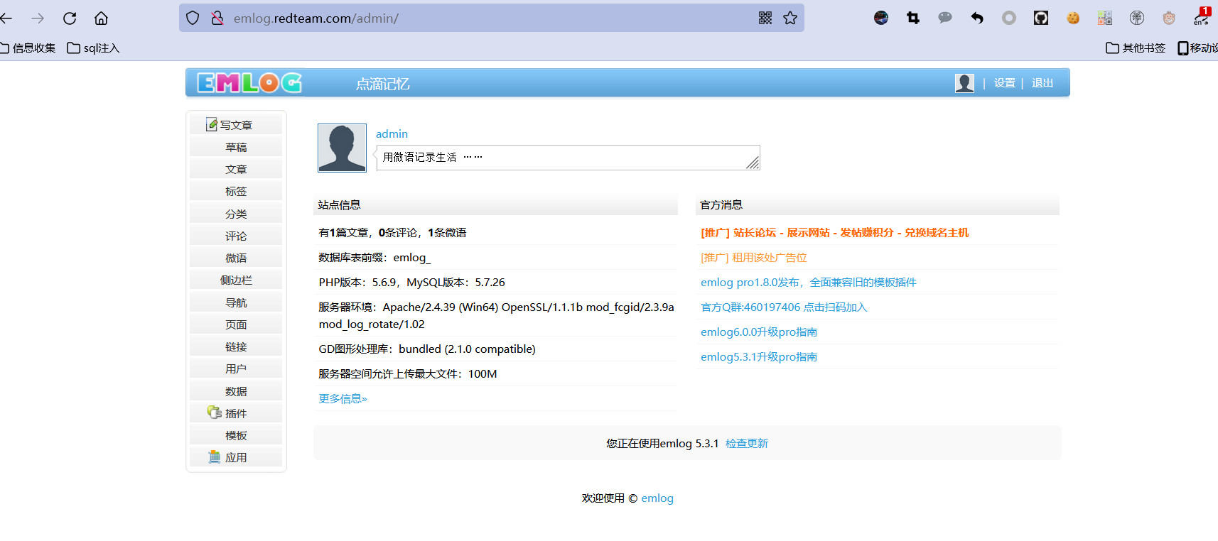Click the 写文章 pencil icon
Image resolution: width=1218 pixels, height=541 pixels.
point(212,124)
